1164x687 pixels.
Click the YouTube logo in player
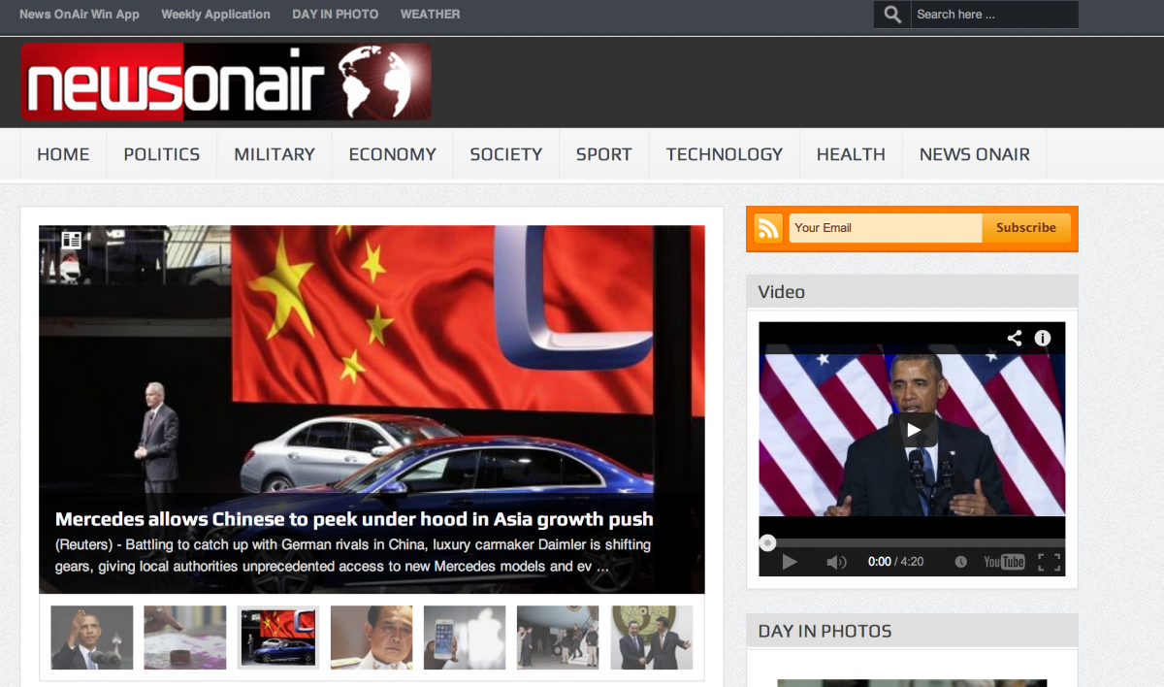[x=1004, y=562]
